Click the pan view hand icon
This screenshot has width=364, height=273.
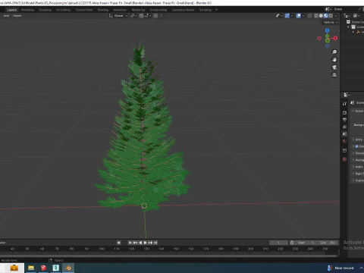334,60
